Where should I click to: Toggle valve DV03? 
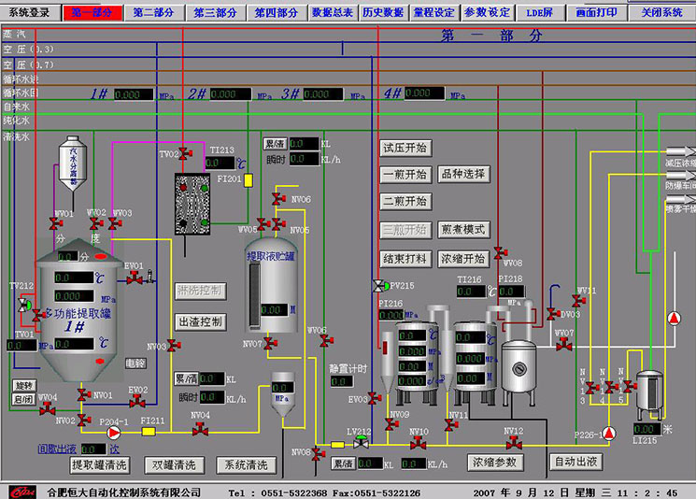[553, 314]
